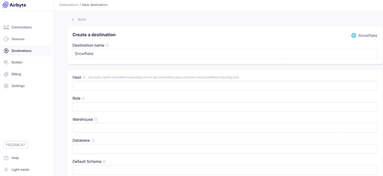This screenshot has width=383, height=176.
Task: Go back using the Back chevron
Action: (73, 20)
